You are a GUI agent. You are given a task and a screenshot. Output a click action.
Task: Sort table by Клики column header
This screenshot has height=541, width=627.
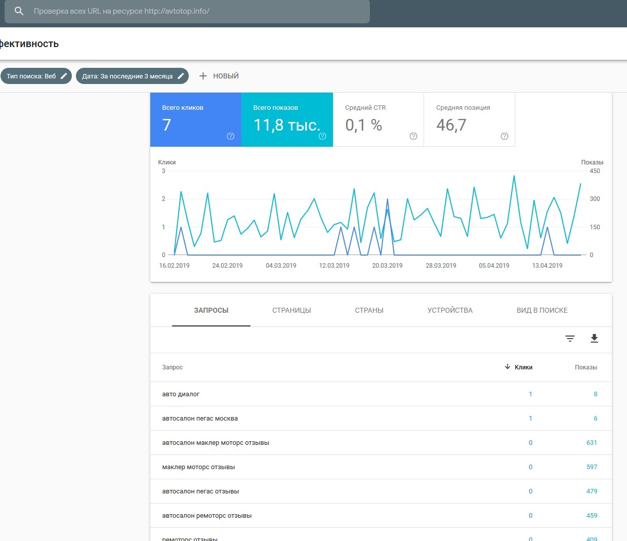click(x=523, y=367)
